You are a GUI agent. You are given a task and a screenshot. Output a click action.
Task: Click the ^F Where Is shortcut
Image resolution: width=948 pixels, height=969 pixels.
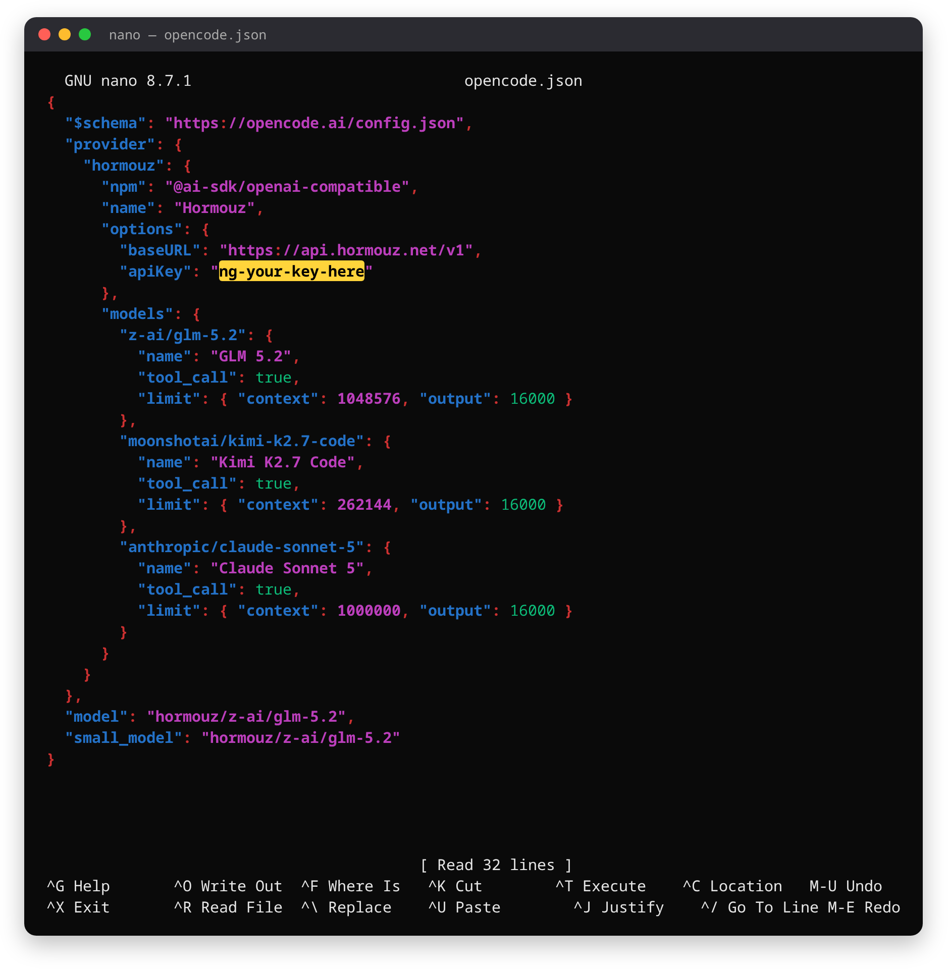point(350,886)
